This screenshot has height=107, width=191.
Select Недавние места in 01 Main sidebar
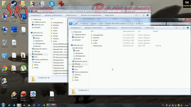(80, 34)
